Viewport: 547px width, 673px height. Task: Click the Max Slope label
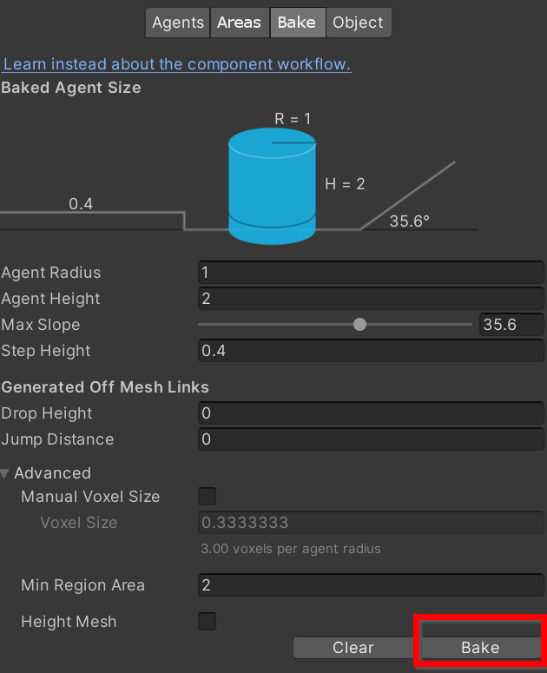coord(40,325)
